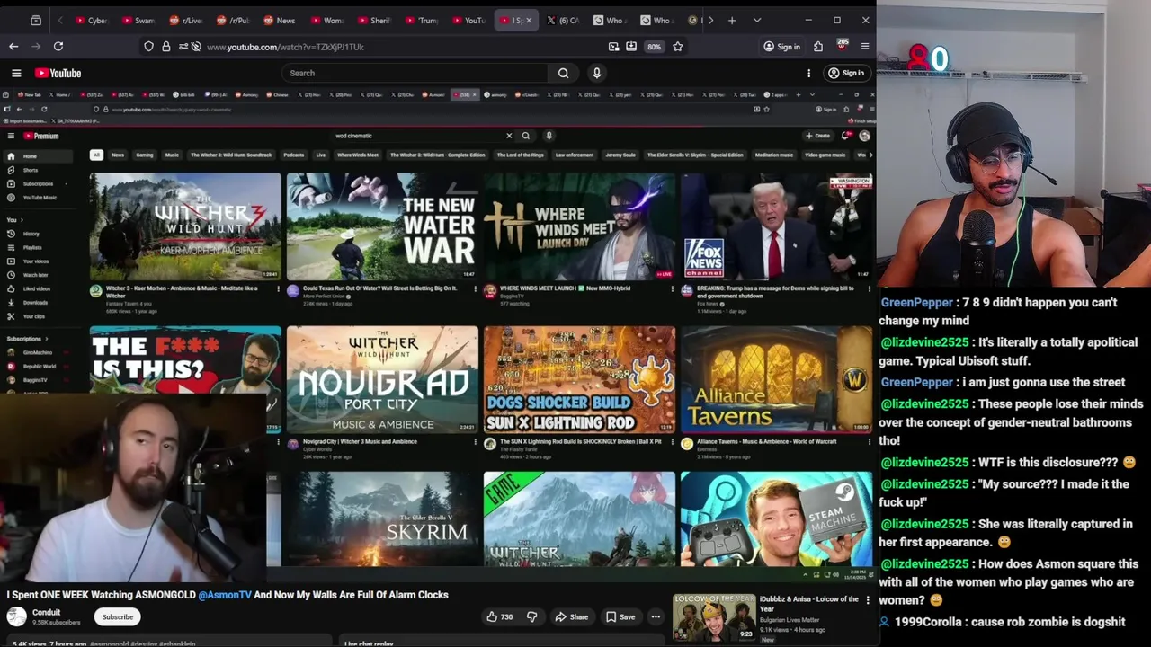Open the Novigrad Port City thumbnail
Viewport: 1151px width, 647px height.
coord(382,380)
